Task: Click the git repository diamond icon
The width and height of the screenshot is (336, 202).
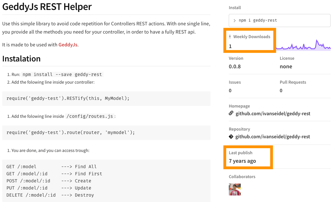Action: tap(231, 137)
